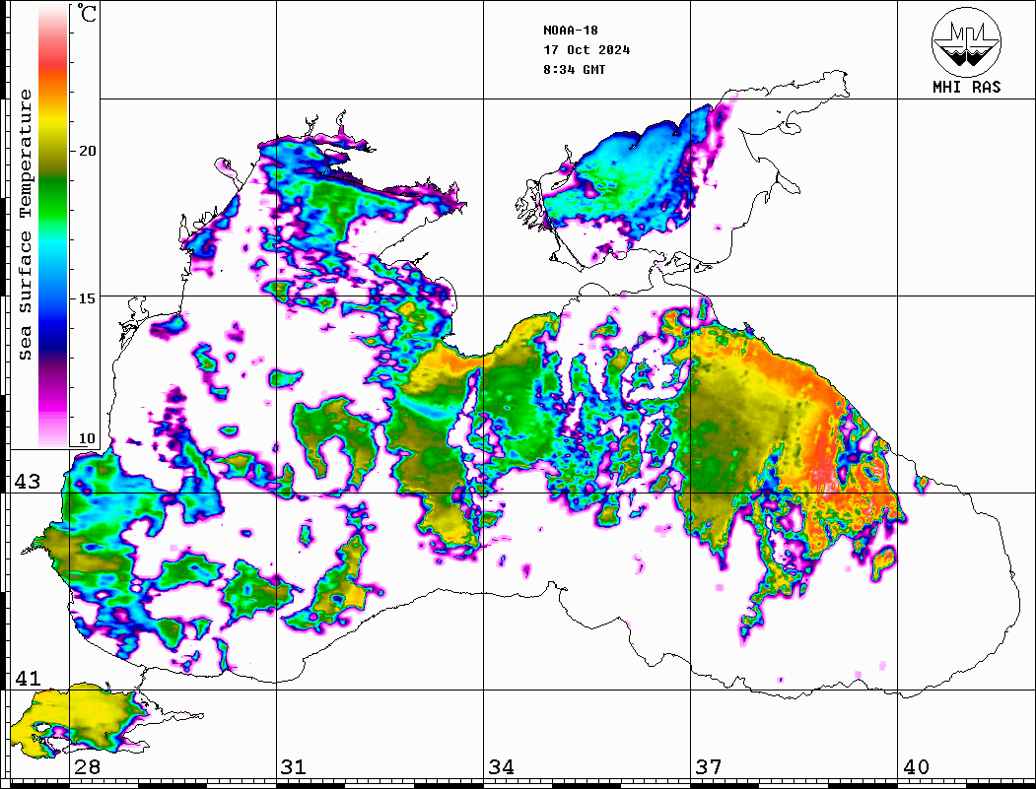Click the '17 Oct 2024' date text
The image size is (1036, 789).
click(x=587, y=50)
